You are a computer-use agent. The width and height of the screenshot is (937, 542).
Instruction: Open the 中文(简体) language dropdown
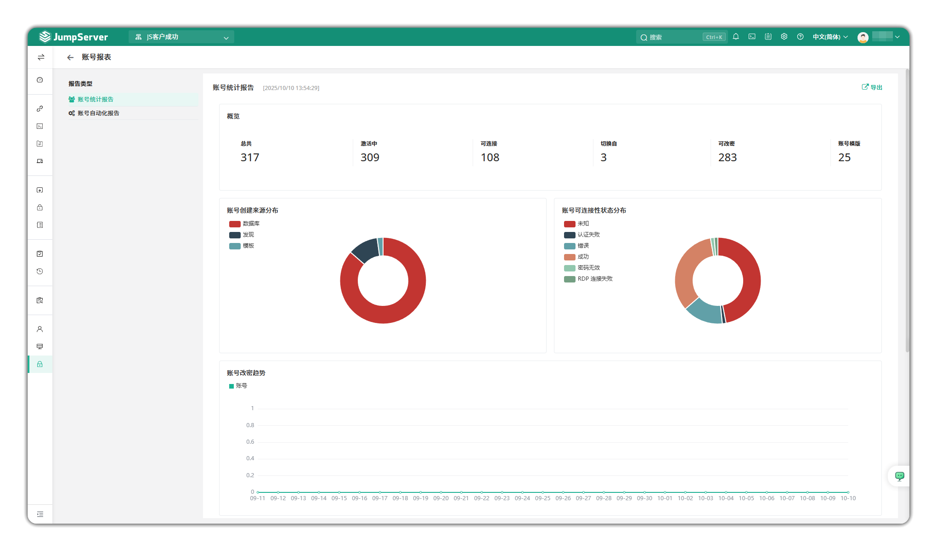click(x=830, y=37)
